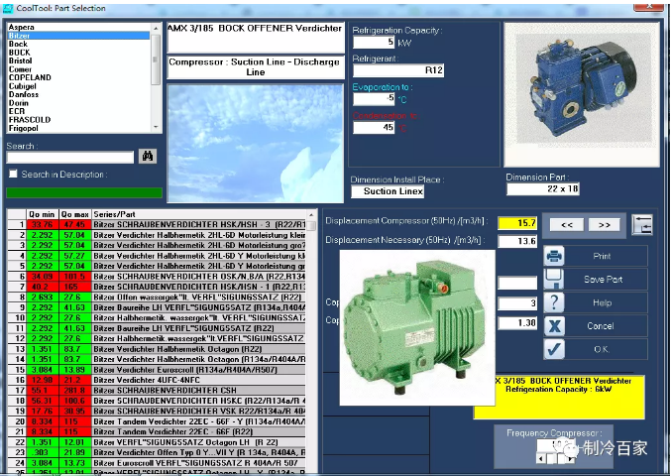Click the X Cancel icon
The height and width of the screenshot is (476, 671).
pos(554,325)
